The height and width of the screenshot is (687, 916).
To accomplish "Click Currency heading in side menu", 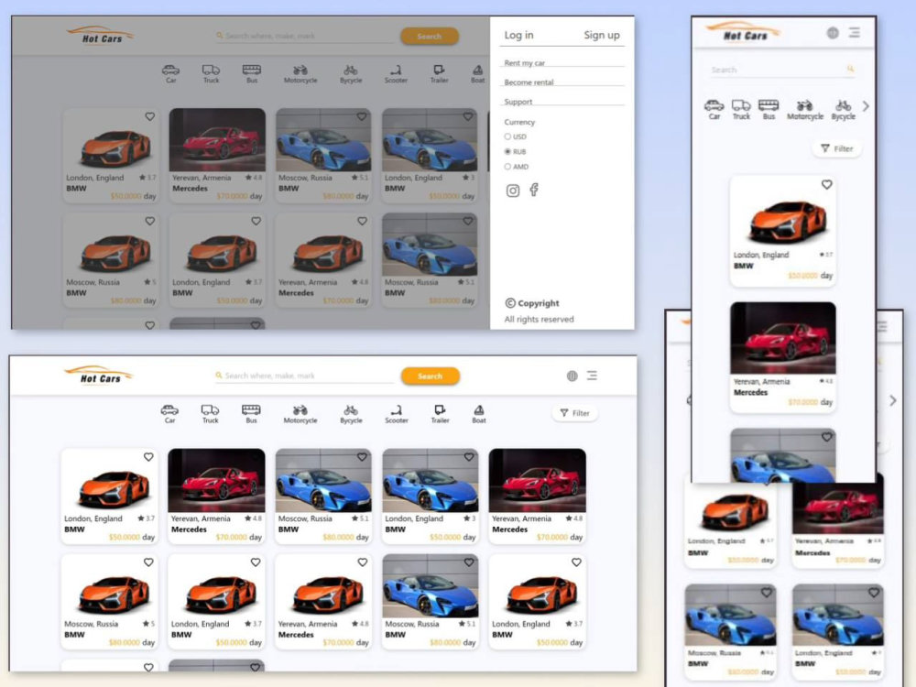I will point(519,122).
